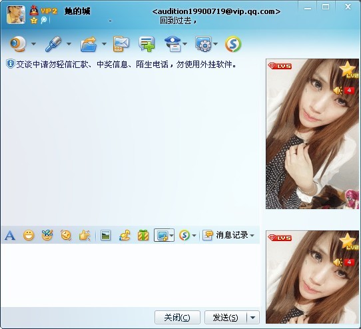The height and width of the screenshot is (329, 361).
Task: Click the star level badge under VIP
Action: tap(34, 21)
